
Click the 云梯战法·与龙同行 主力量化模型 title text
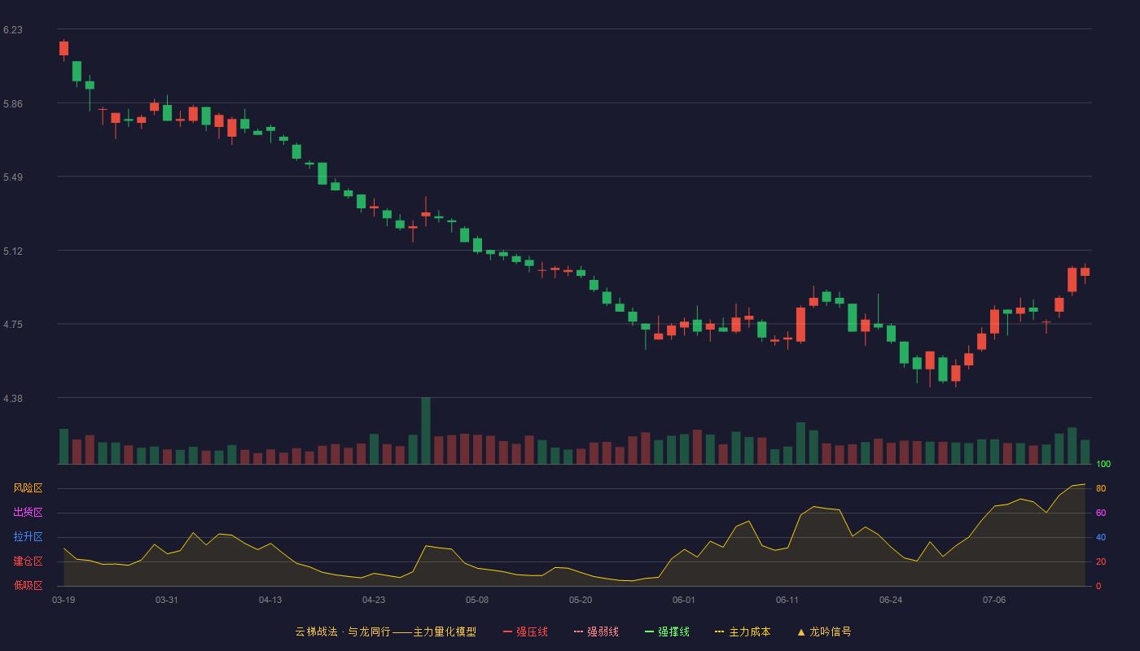click(x=386, y=631)
